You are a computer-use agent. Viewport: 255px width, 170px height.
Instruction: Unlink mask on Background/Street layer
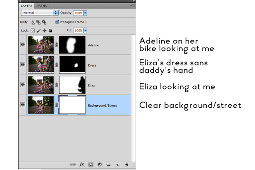56,105
